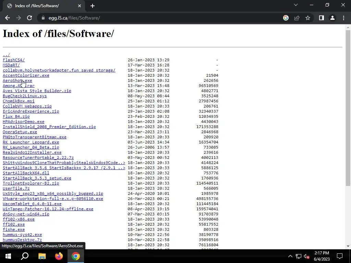Go to the parent directory ../ link
Viewport: 351px width, 263px height.
click(6, 55)
